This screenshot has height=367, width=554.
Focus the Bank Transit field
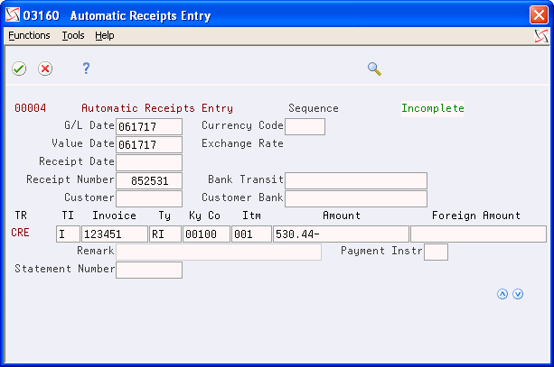[x=356, y=180]
